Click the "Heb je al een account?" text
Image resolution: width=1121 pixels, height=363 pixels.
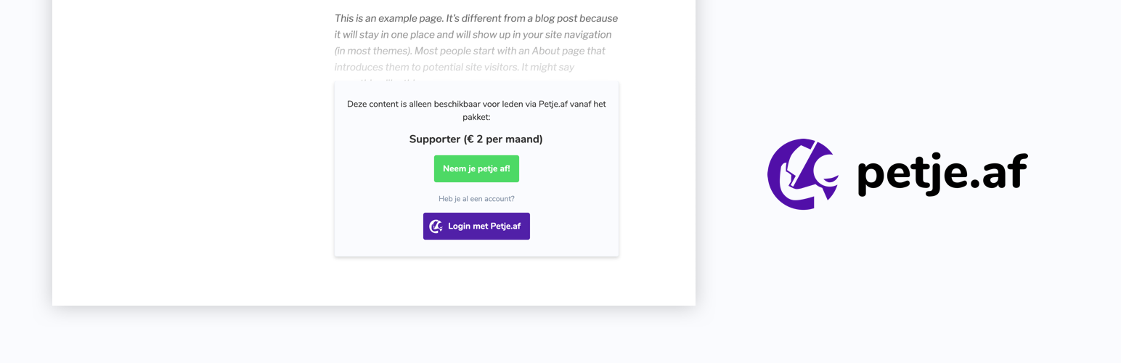[476, 199]
